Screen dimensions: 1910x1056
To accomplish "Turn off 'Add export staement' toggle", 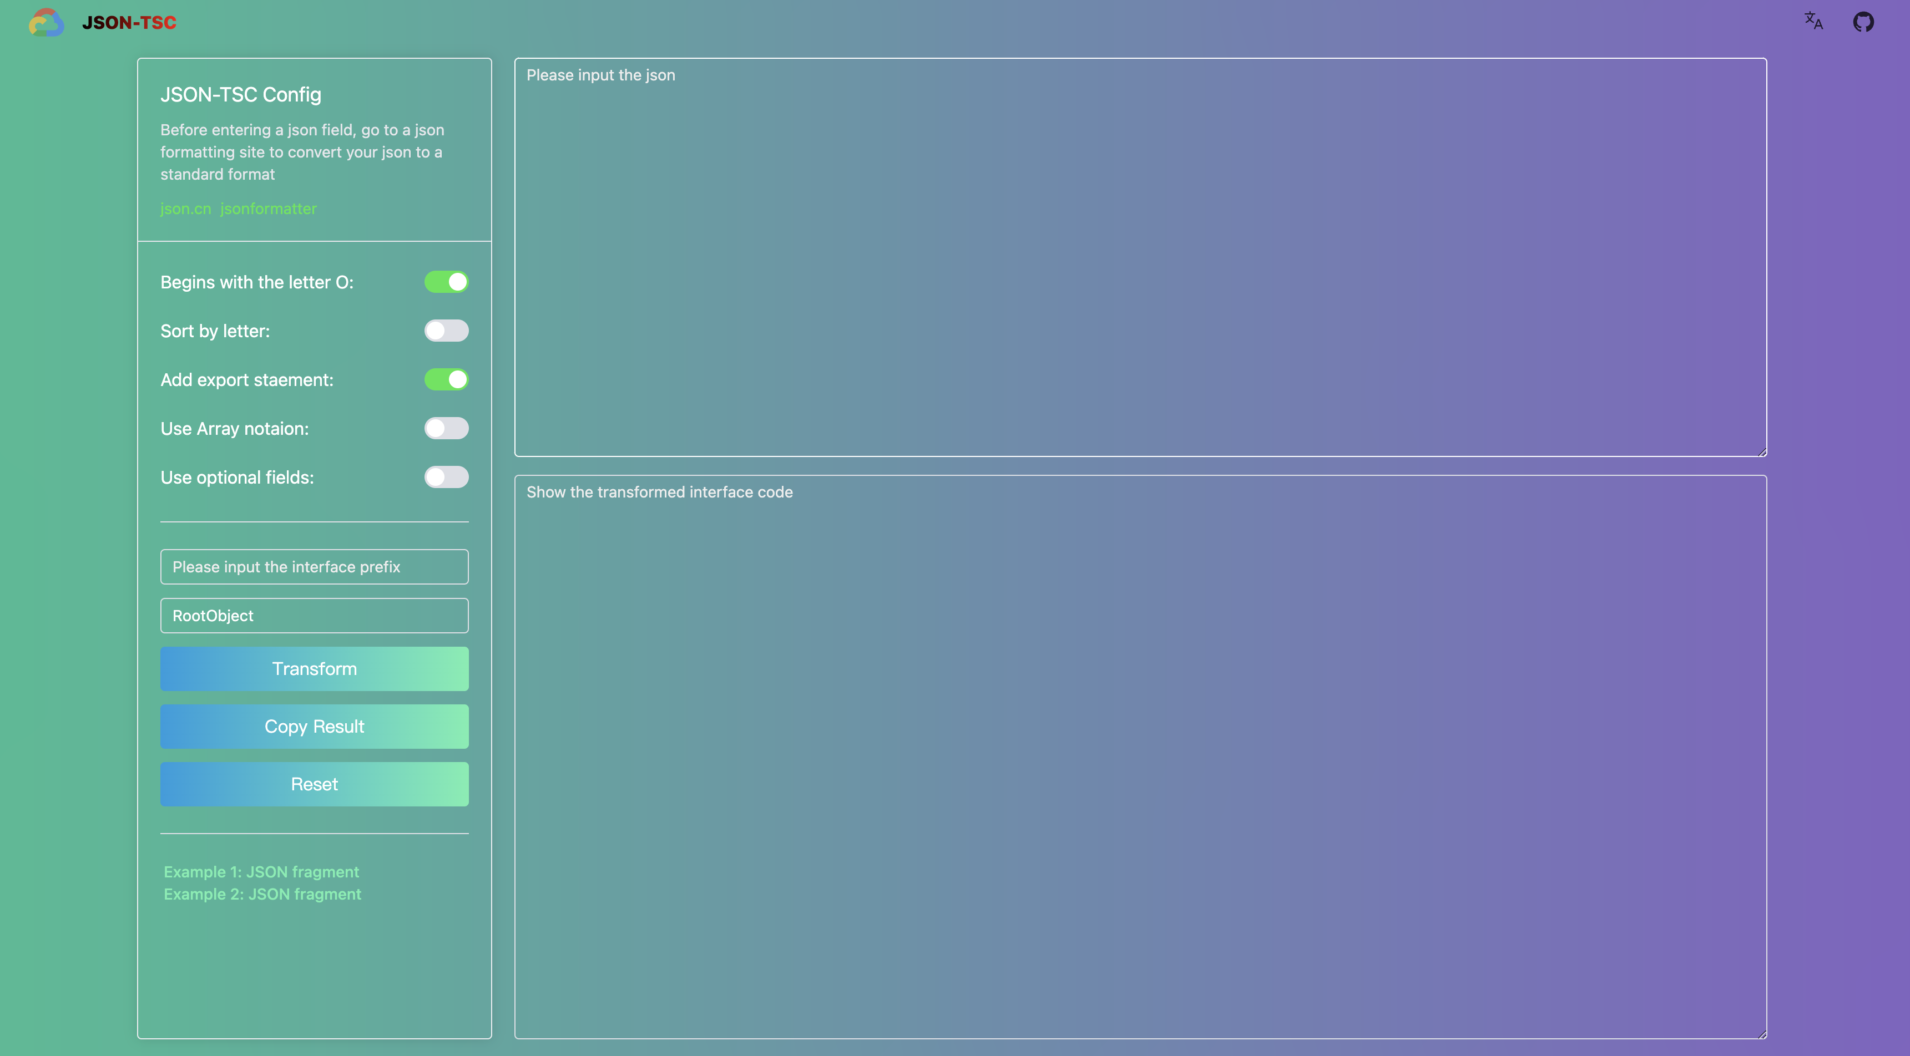I will (x=446, y=379).
